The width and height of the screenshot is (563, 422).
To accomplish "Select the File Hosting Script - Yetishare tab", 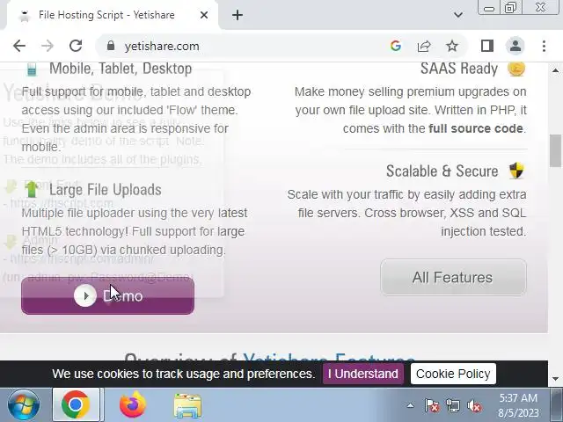I will click(112, 15).
